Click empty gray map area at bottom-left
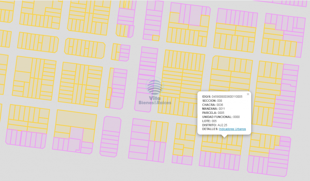The image size is (310, 181). click(x=24, y=165)
